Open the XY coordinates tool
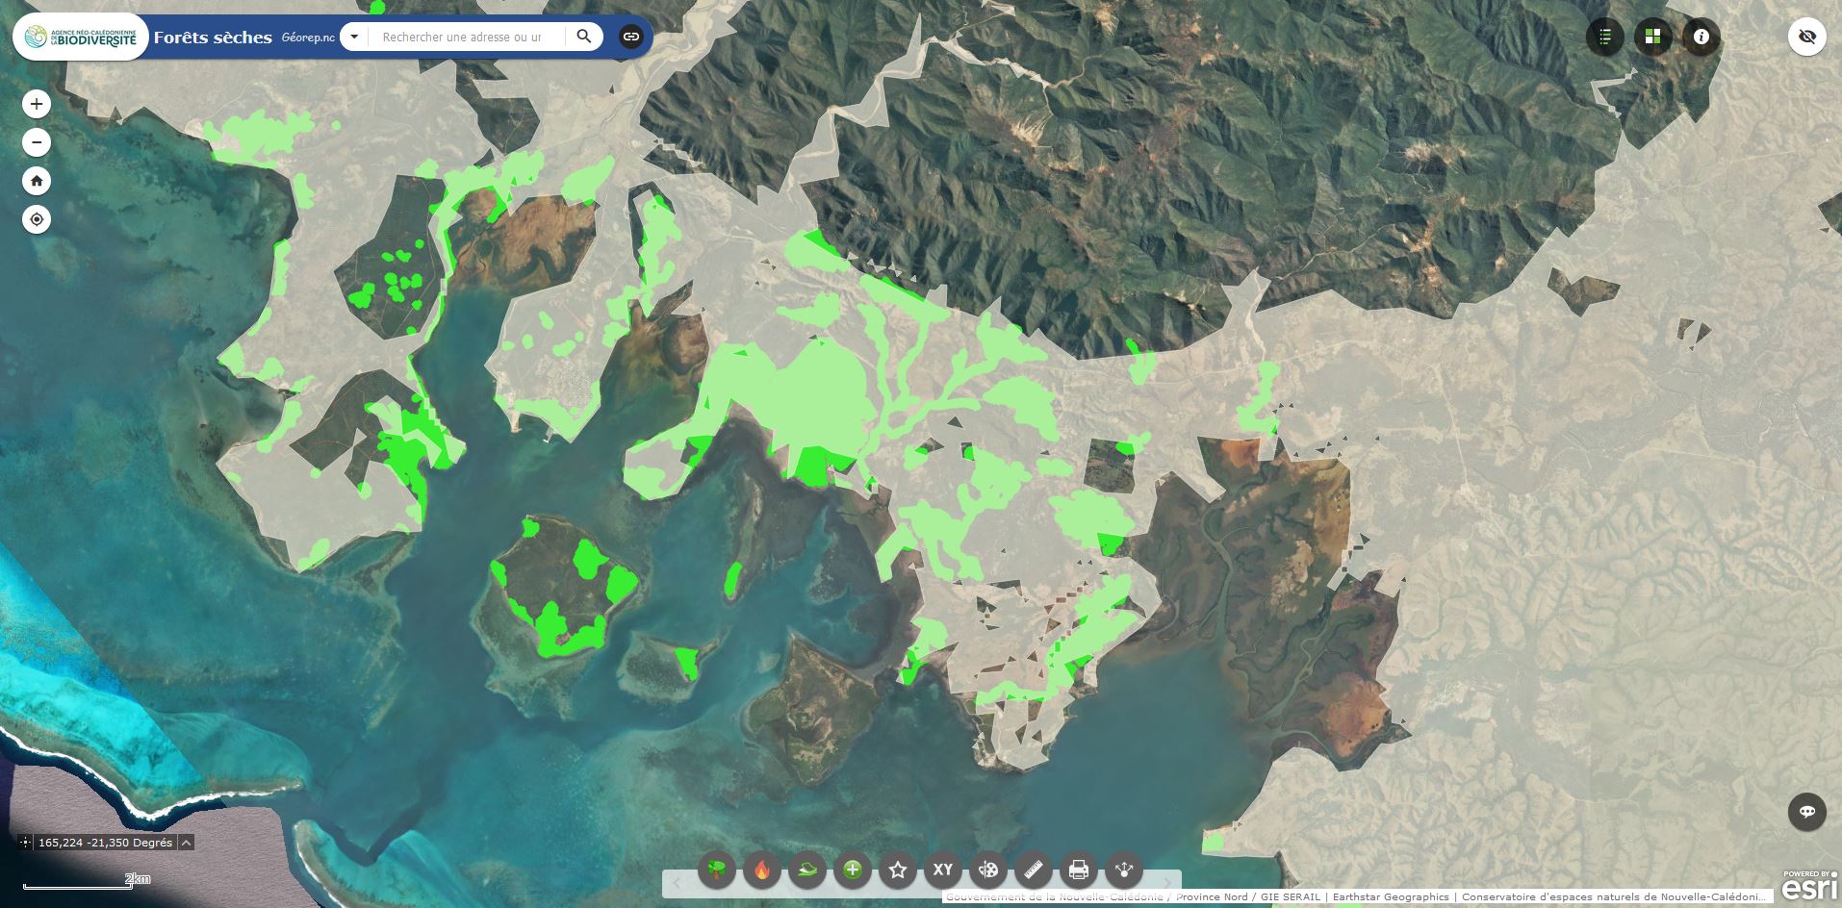The image size is (1842, 908). (943, 870)
